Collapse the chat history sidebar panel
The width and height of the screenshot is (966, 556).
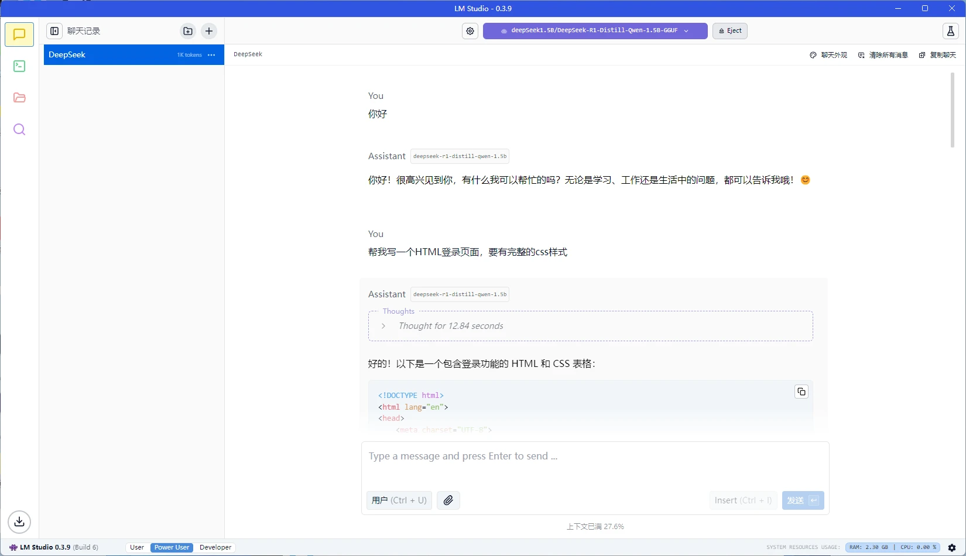[54, 31]
